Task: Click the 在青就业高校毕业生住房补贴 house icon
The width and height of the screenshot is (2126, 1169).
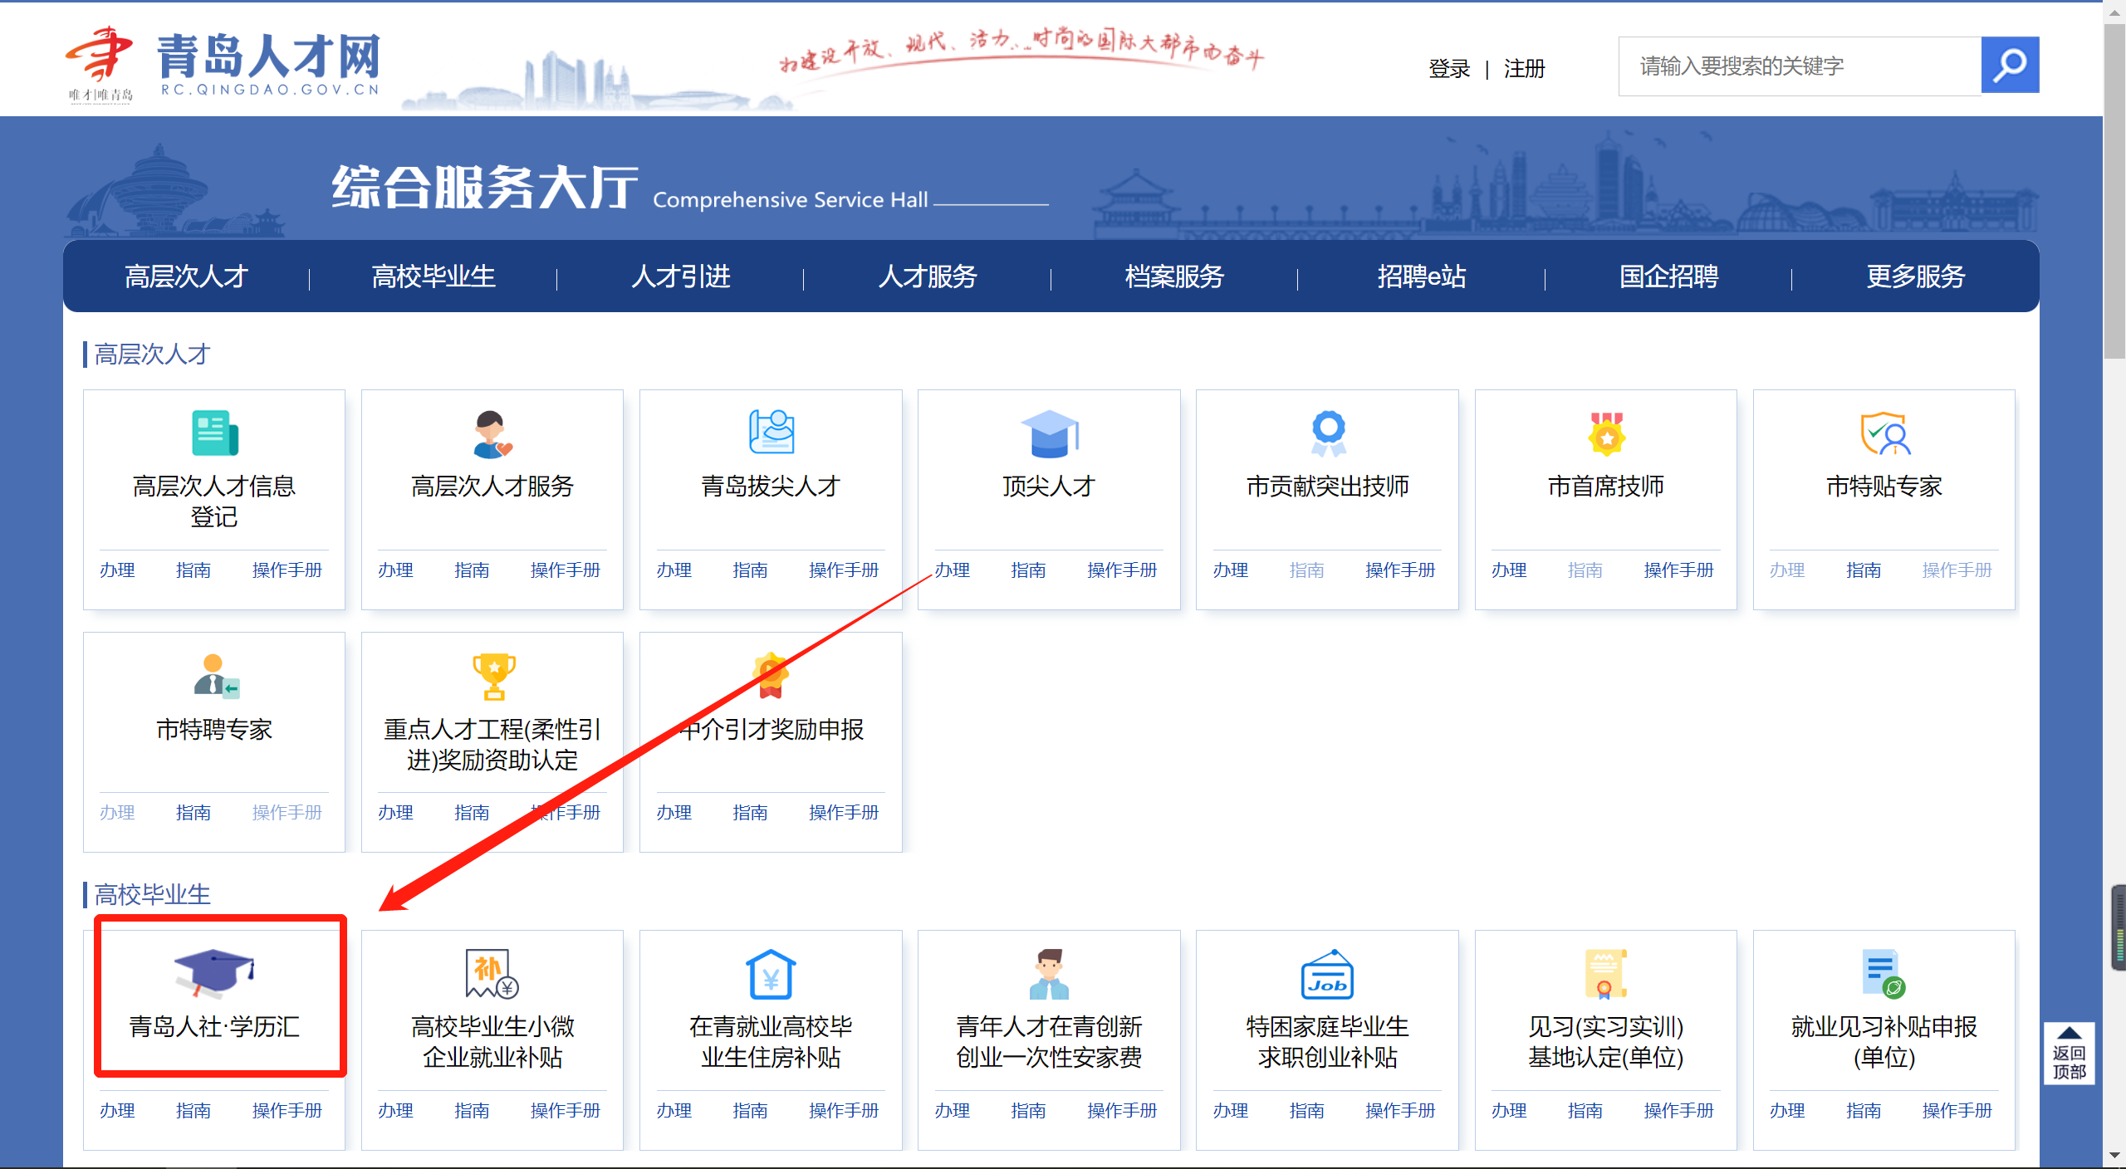Action: [x=771, y=974]
